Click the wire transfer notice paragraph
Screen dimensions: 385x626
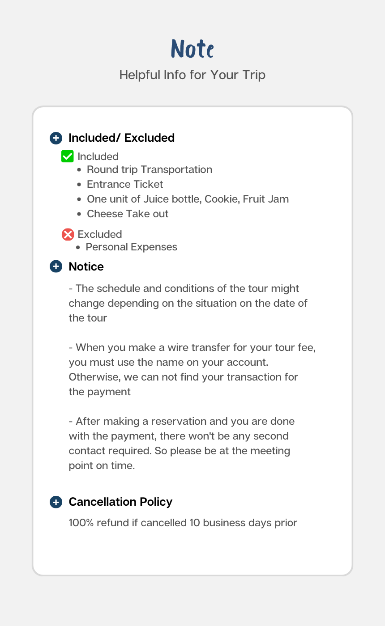[x=192, y=369]
